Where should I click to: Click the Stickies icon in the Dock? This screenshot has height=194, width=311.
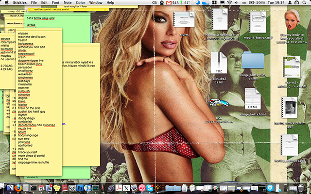click(57, 188)
